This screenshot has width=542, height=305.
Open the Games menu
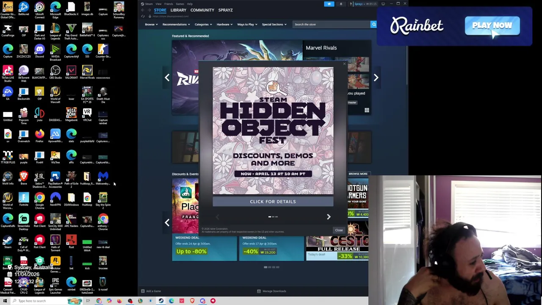(x=180, y=4)
